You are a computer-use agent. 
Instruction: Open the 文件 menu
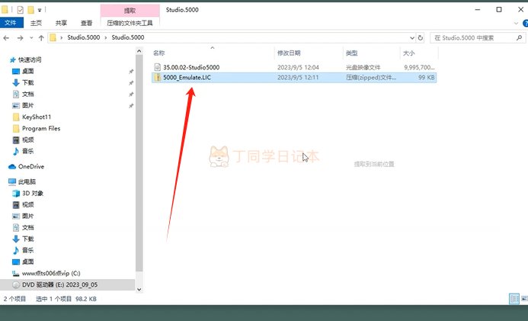pyautogui.click(x=11, y=23)
